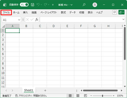127x98 pixels.
Task: Click the select-all triangle corner of the grid
Action: click(x=4, y=26)
